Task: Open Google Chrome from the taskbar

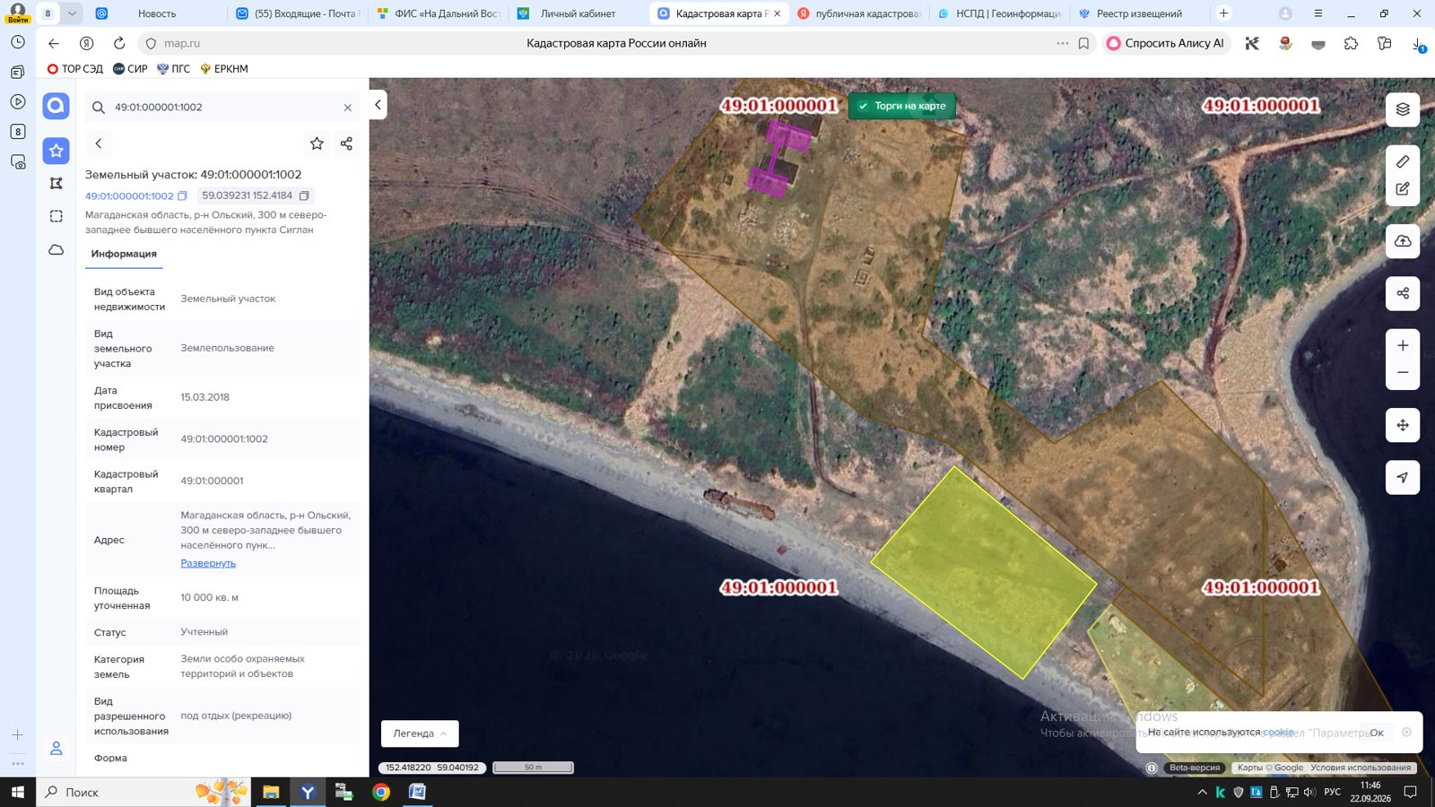Action: pyautogui.click(x=381, y=792)
